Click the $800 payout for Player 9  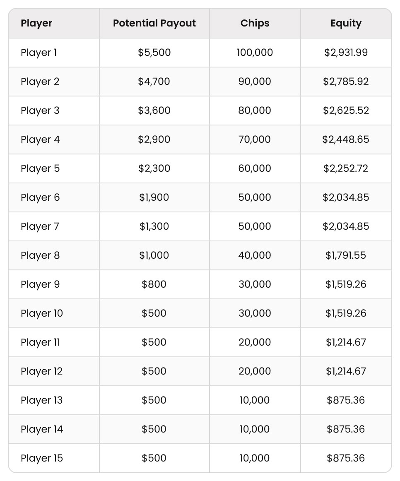(154, 284)
